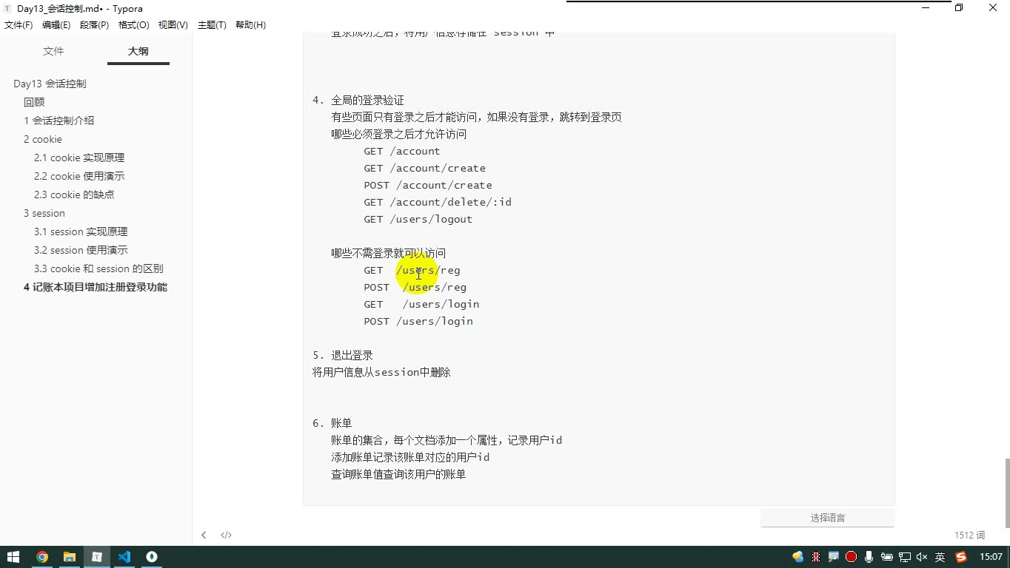Open Chrome from the taskbar
The height and width of the screenshot is (568, 1010).
click(x=42, y=557)
